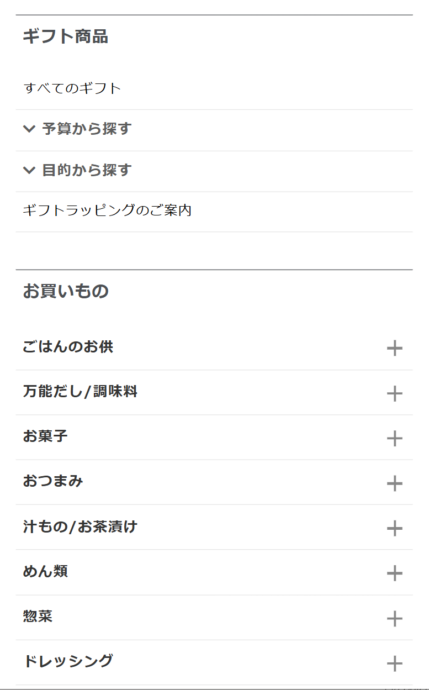Open おつまみ submenu via plus icon
The height and width of the screenshot is (690, 429).
coord(394,483)
